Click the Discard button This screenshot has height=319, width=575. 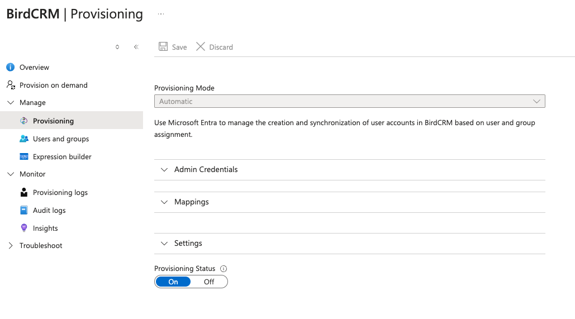215,47
